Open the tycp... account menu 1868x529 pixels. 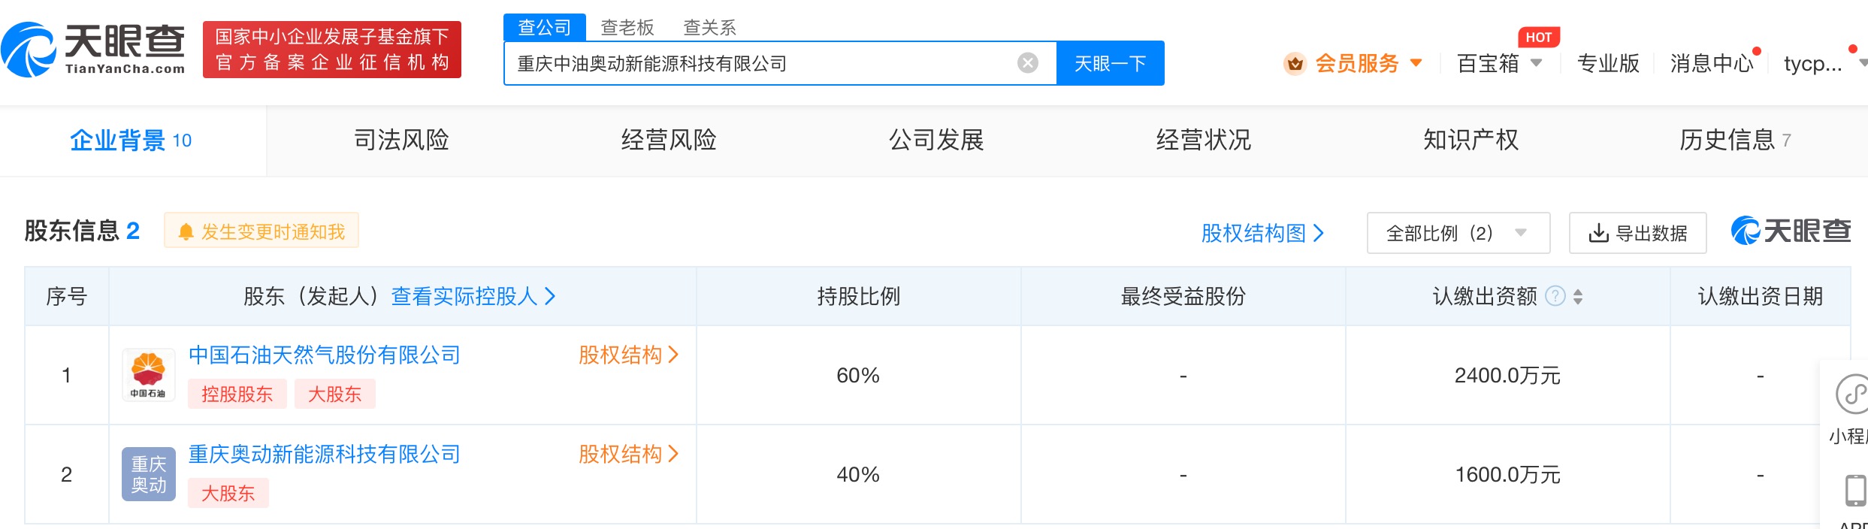point(1824,64)
